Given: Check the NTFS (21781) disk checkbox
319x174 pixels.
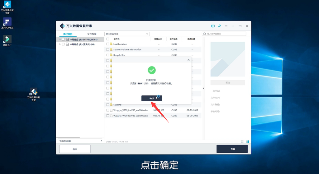Looking at the screenshot, I should pyautogui.click(x=63, y=39).
